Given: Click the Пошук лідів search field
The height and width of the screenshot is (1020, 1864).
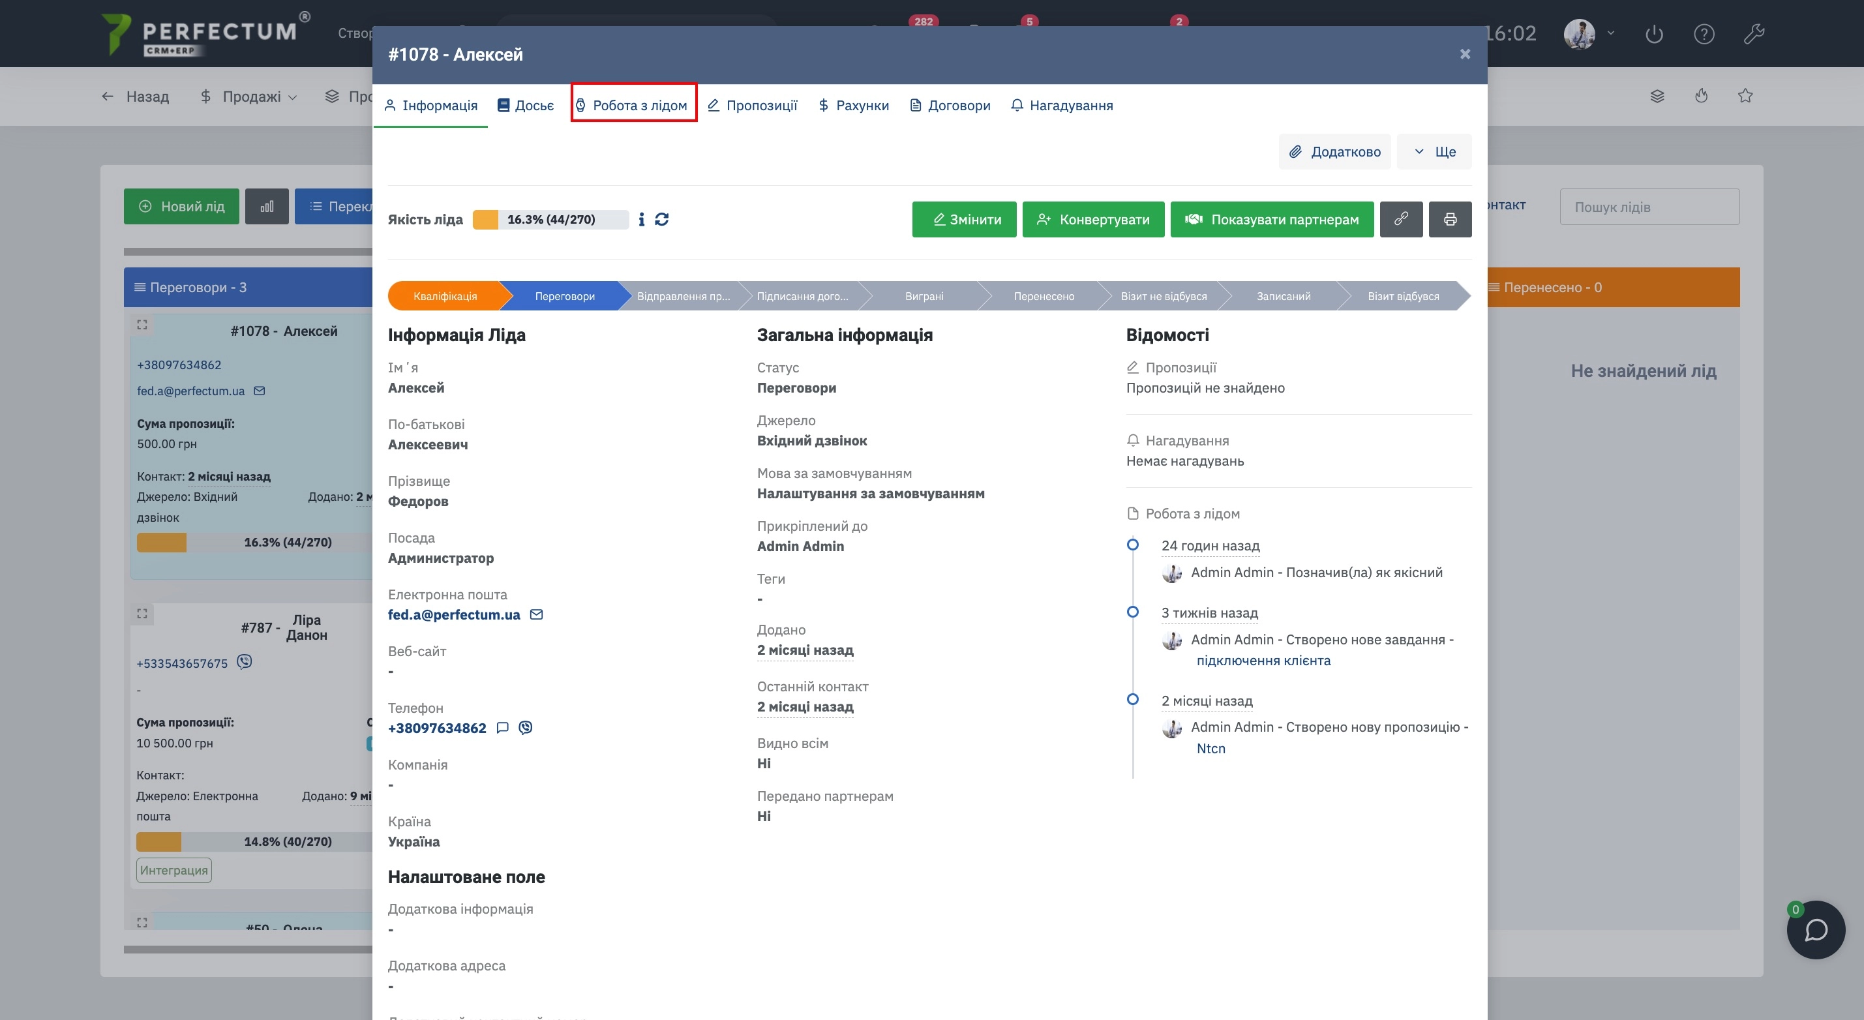Looking at the screenshot, I should click(x=1649, y=207).
